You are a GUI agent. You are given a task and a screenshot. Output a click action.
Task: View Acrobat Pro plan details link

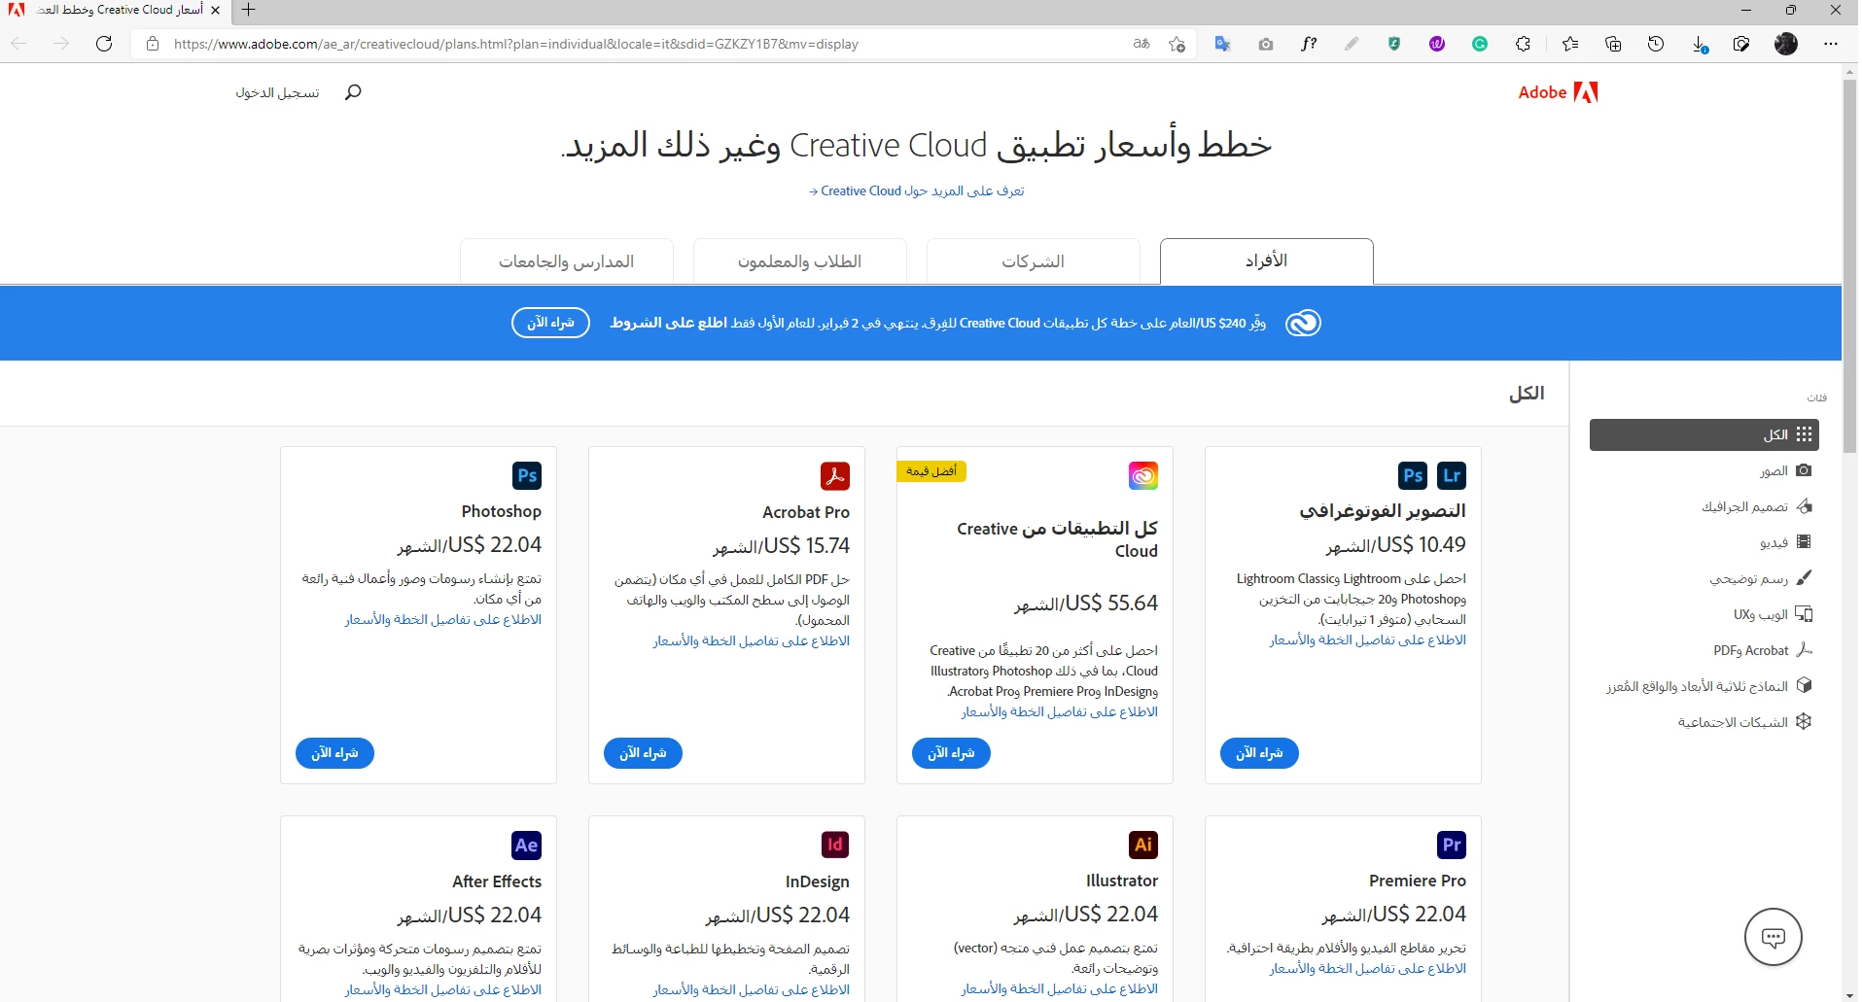(x=751, y=641)
